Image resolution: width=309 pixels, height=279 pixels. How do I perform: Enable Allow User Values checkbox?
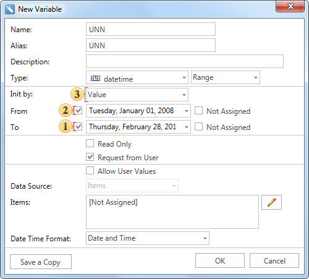point(90,171)
